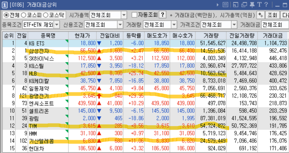Click the settings icon left of 조회 button
The height and width of the screenshot is (153, 289).
pos(261,15)
